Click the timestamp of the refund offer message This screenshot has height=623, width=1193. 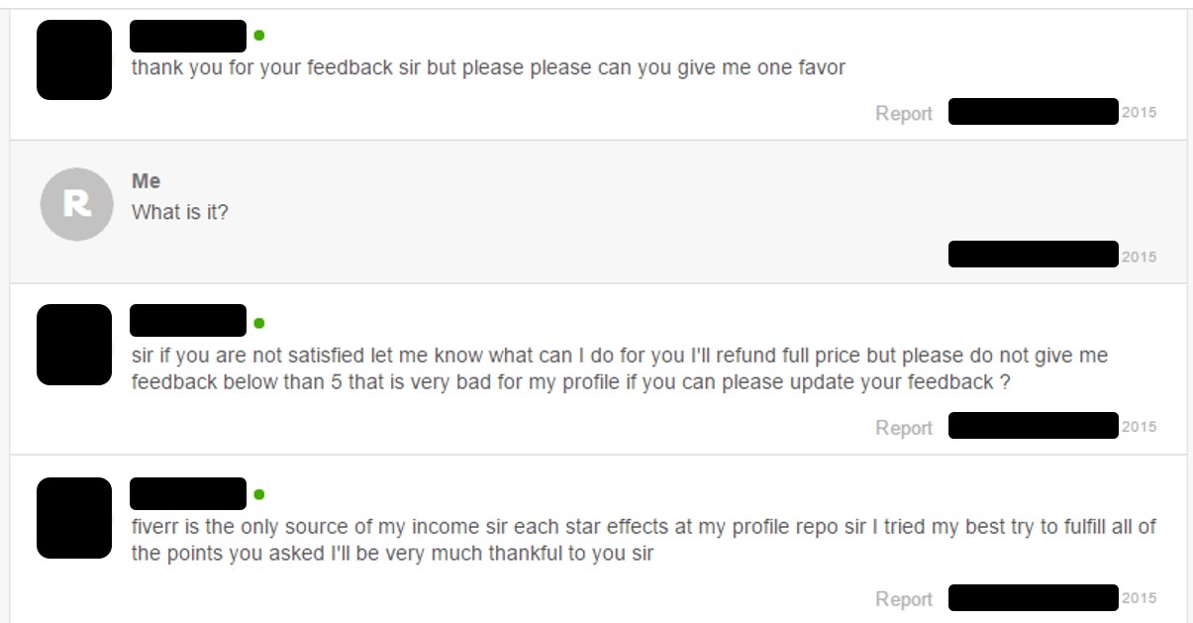click(x=1051, y=426)
